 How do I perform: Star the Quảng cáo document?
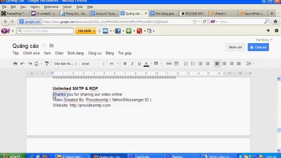click(44, 46)
